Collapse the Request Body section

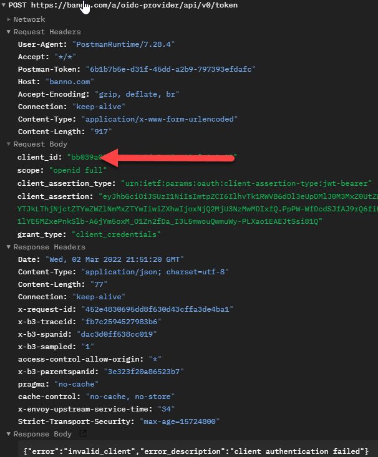tap(9, 144)
